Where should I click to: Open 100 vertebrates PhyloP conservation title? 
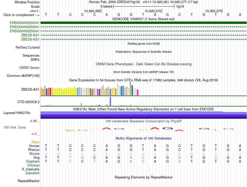click(144, 121)
